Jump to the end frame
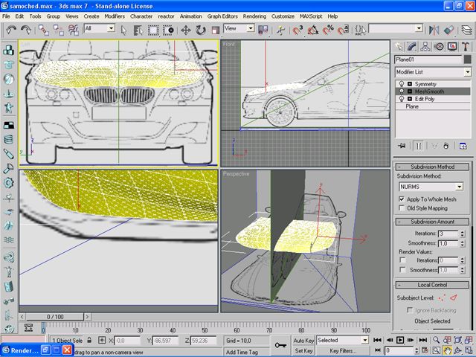Screen dimensions: 476x357 422,340
